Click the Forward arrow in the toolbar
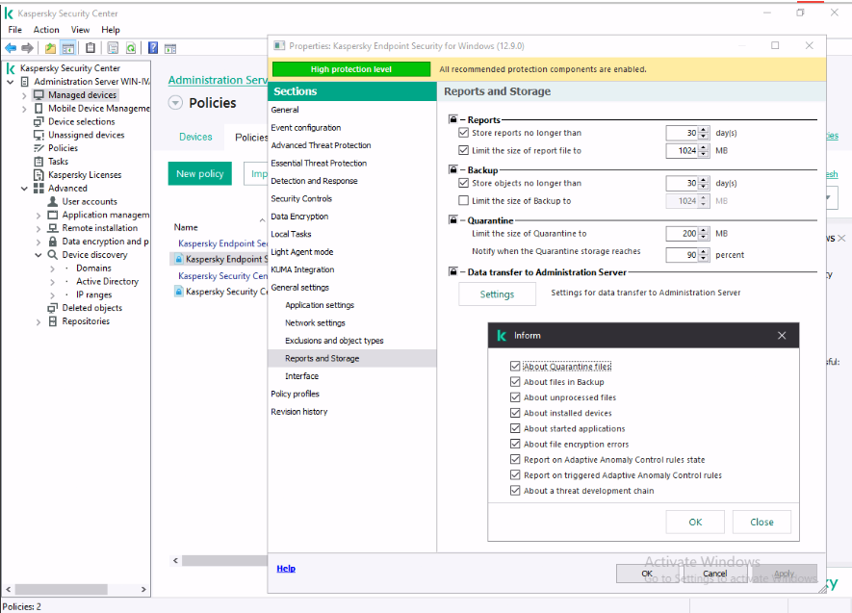This screenshot has width=852, height=613. click(x=27, y=48)
